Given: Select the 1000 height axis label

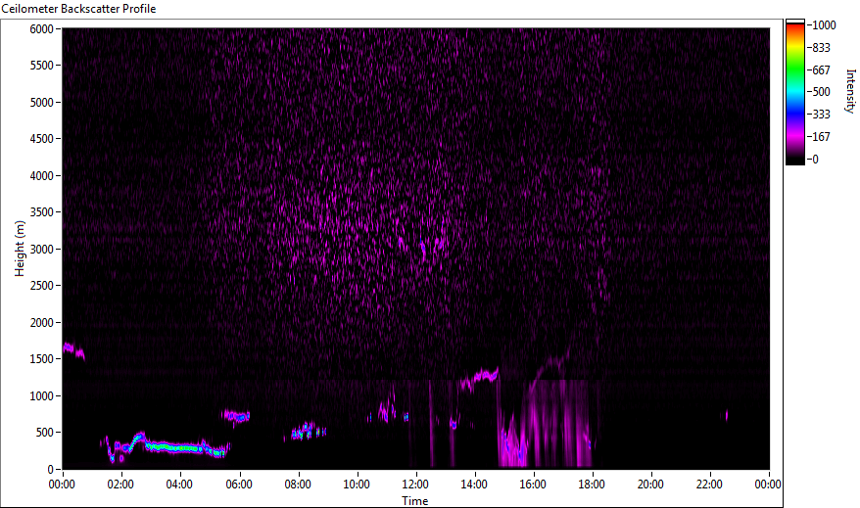Looking at the screenshot, I should (42, 396).
